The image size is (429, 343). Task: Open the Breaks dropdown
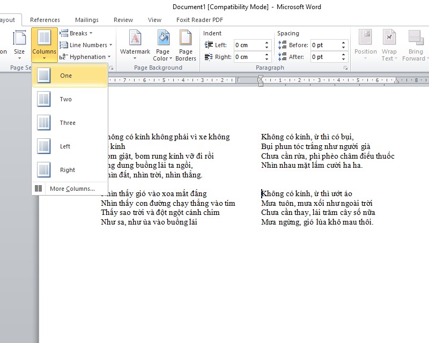coord(76,33)
